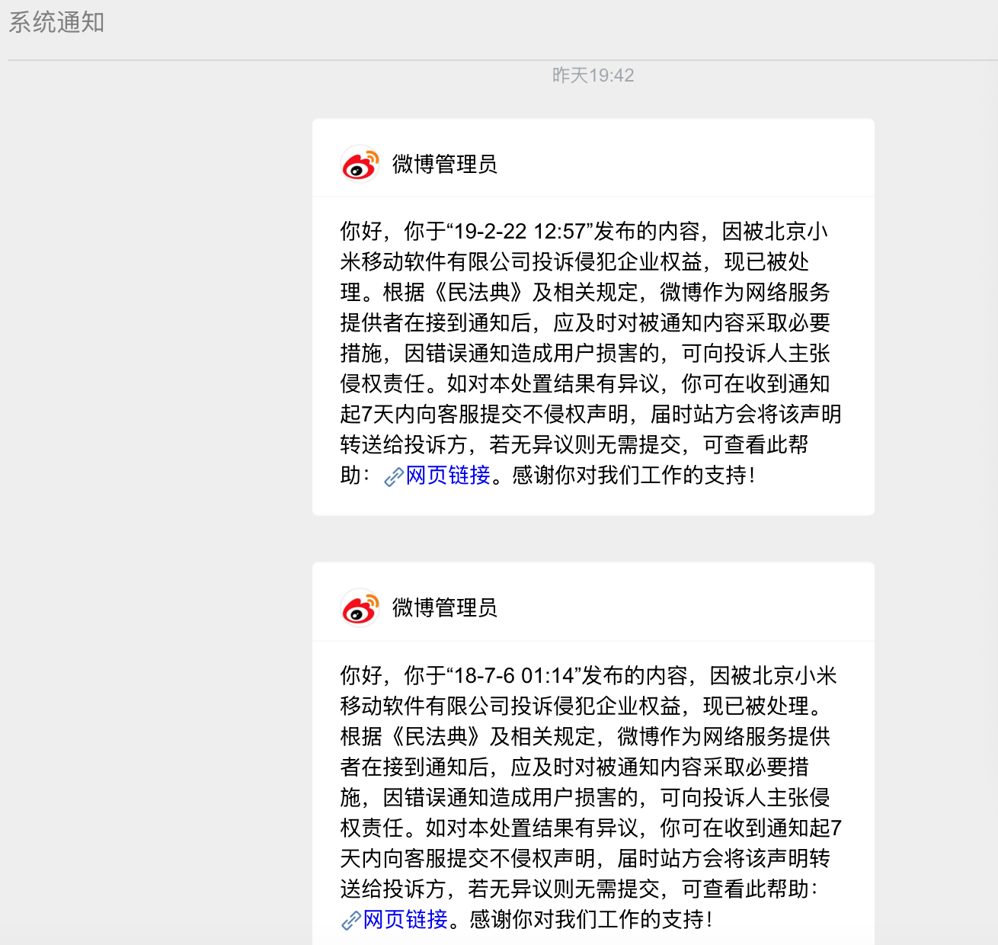Select the 系统通知 page title
Viewport: 998px width, 945px height.
coord(56,24)
